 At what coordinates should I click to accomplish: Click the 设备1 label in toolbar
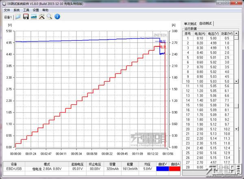coord(7,17)
